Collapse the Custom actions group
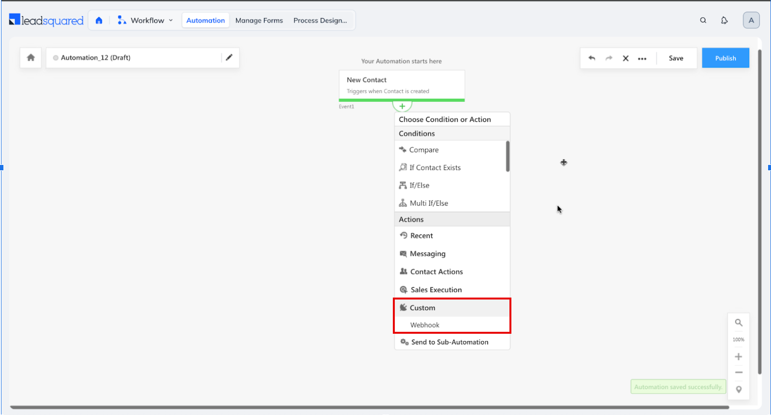Viewport: 771px width, 415px height. click(452, 308)
